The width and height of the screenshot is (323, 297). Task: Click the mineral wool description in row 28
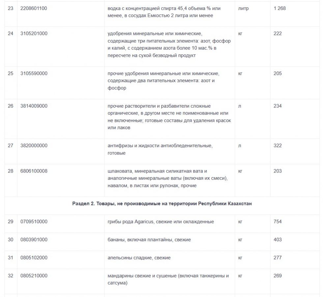pos(168,178)
